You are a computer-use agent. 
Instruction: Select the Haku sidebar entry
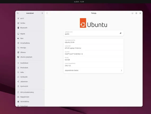pyautogui.click(x=30, y=72)
